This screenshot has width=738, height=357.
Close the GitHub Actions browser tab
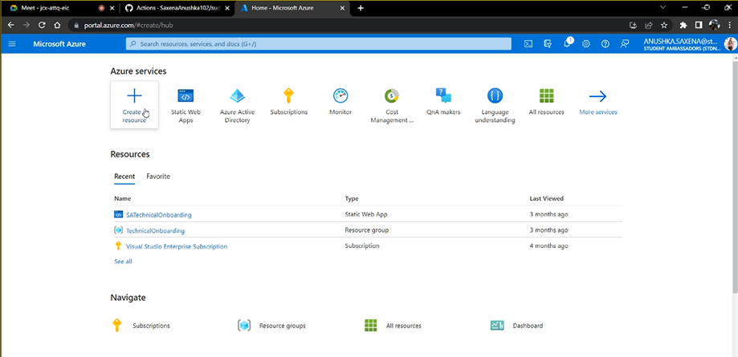[x=226, y=8]
